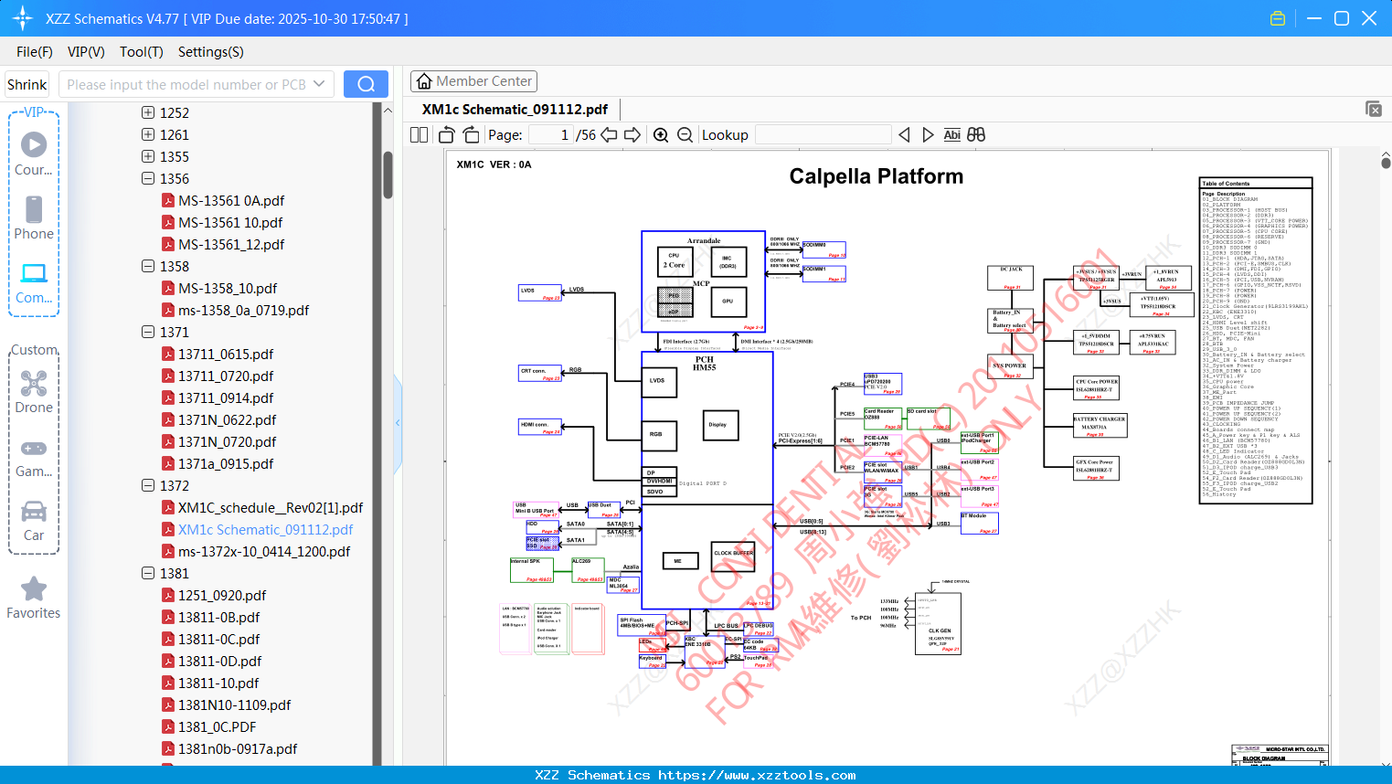Screen dimensions: 1392x784
Task: Collapse the 1356 folder
Action: (x=148, y=178)
